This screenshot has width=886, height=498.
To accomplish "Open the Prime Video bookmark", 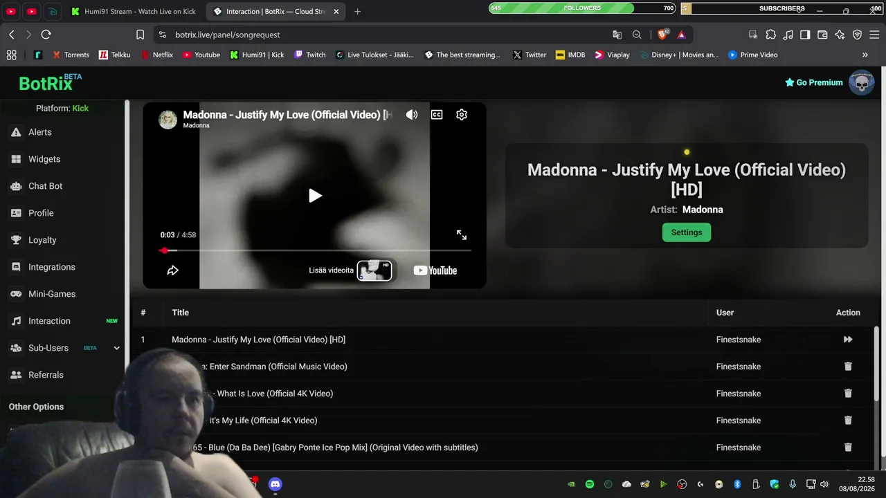I will coord(753,55).
